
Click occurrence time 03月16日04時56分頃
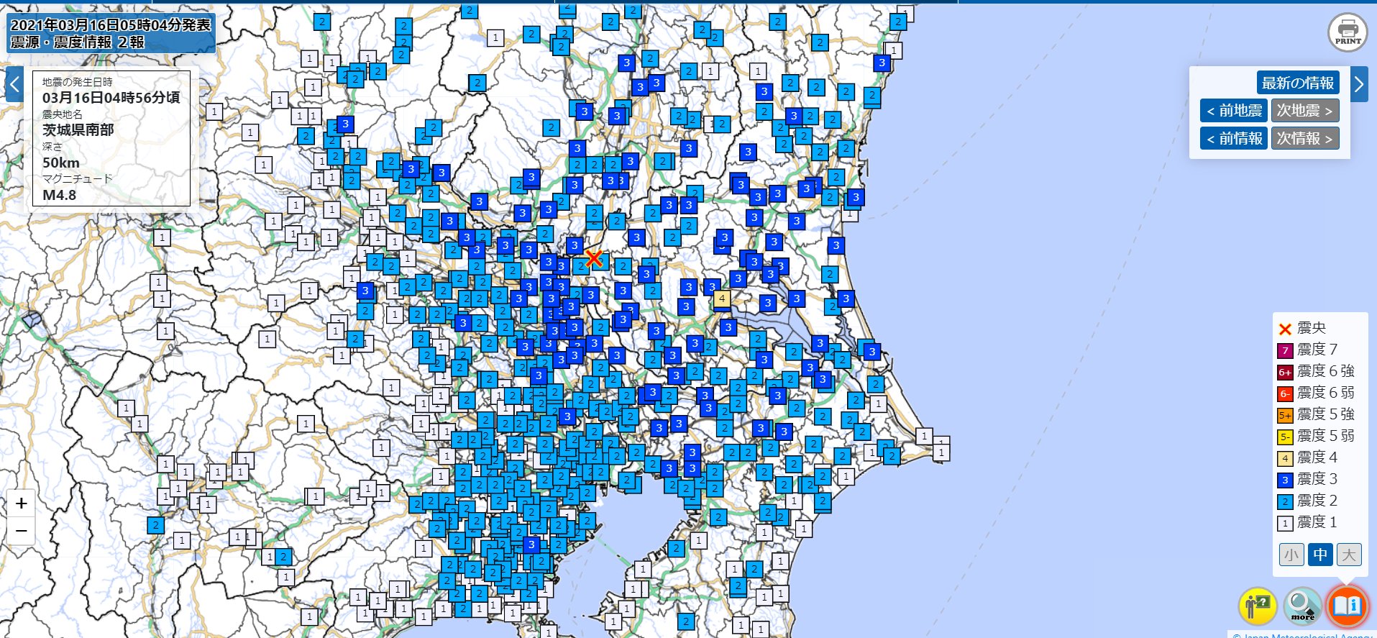(x=111, y=97)
